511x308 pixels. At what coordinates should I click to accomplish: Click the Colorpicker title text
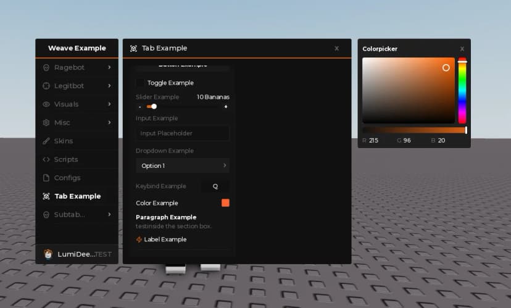point(380,49)
